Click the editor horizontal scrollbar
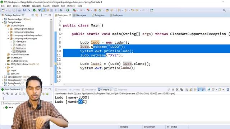230x129 pixels. point(64,85)
